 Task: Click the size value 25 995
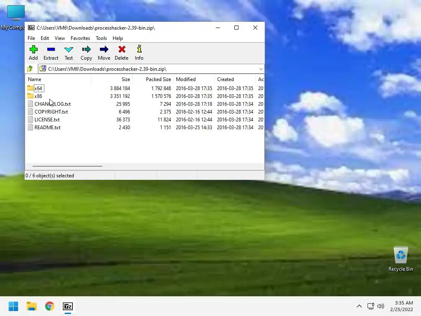[x=123, y=104]
